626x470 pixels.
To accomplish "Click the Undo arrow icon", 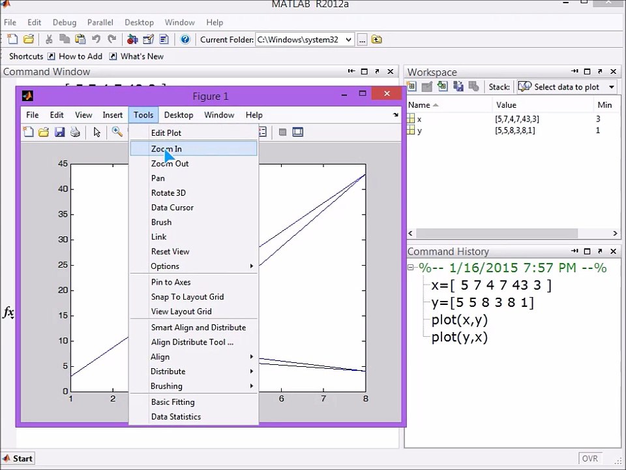I will pyautogui.click(x=97, y=39).
